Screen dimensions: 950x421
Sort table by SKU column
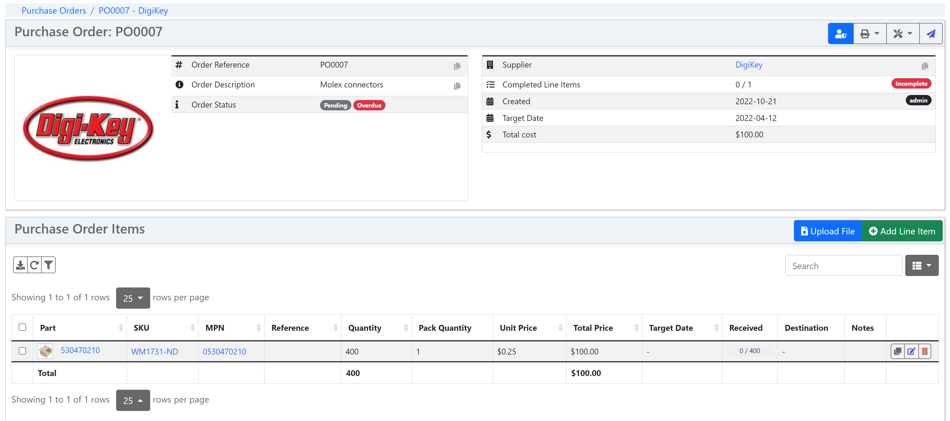point(163,327)
